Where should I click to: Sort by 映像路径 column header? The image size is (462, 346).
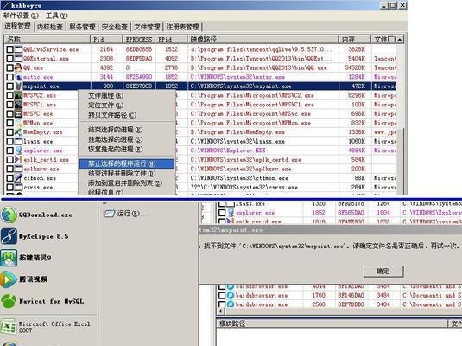tap(263, 39)
